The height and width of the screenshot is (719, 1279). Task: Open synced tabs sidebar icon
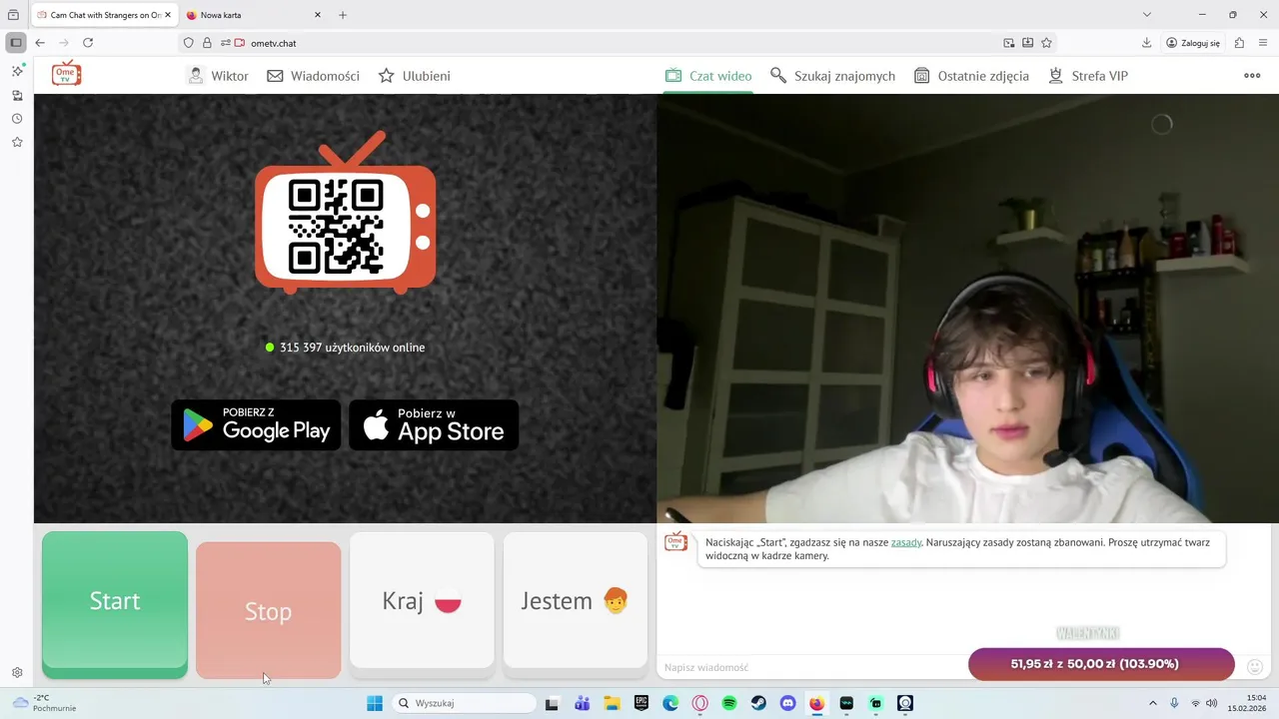[17, 95]
